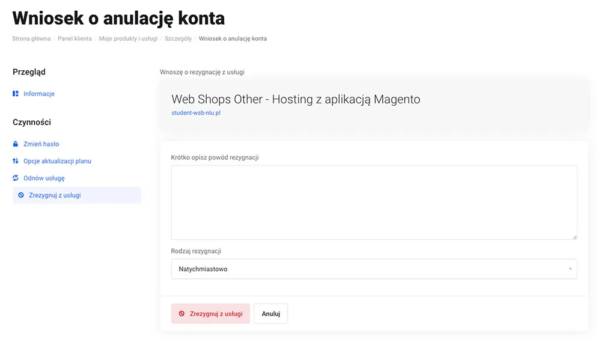This screenshot has height=345, width=601.
Task: Open the Rodzaj rezygnacji dropdown
Action: coord(374,269)
